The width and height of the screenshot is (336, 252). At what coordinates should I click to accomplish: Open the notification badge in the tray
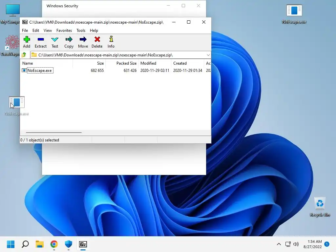(x=327, y=244)
